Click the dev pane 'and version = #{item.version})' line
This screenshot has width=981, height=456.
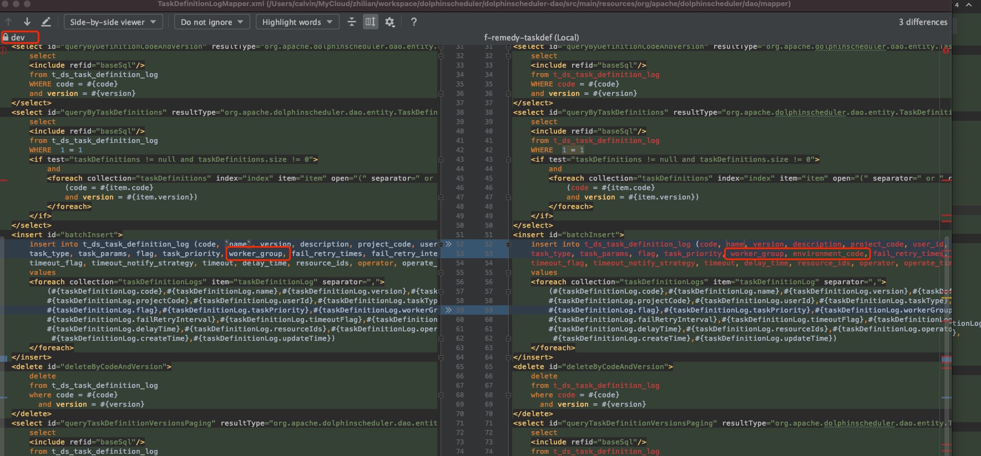pos(131,197)
